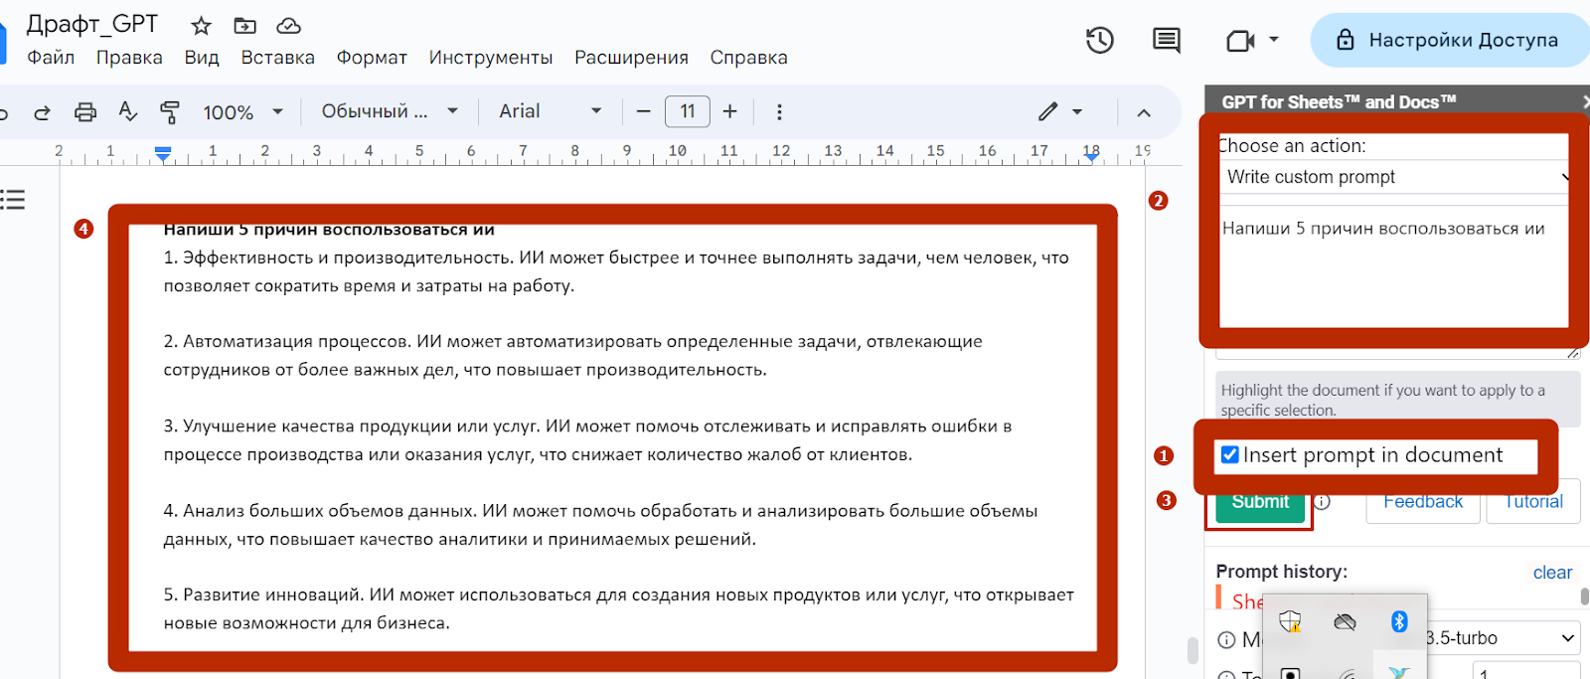
Task: Clear prompt history via clear link
Action: click(x=1552, y=573)
